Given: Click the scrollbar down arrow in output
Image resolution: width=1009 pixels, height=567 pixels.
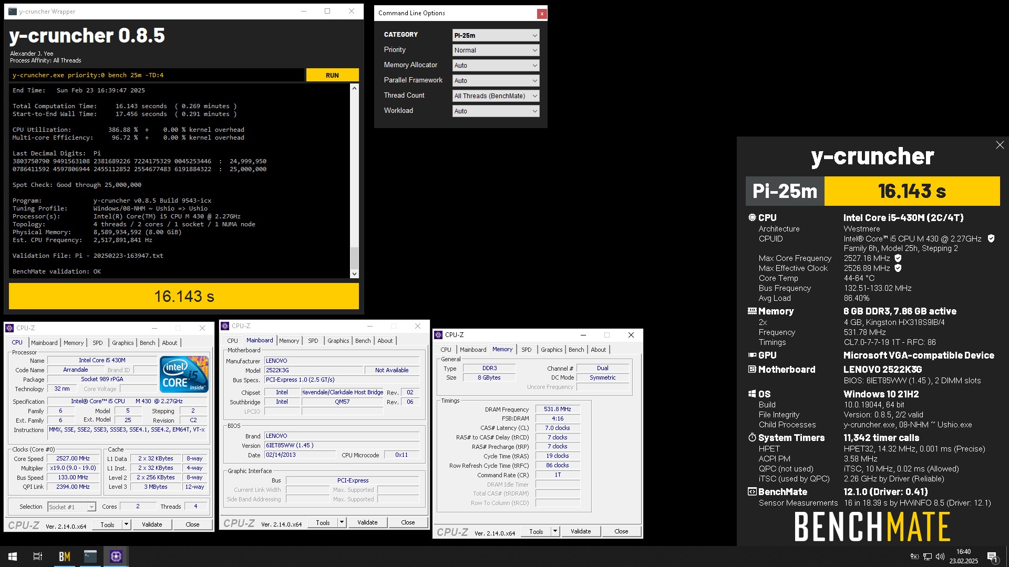Looking at the screenshot, I should coord(354,274).
